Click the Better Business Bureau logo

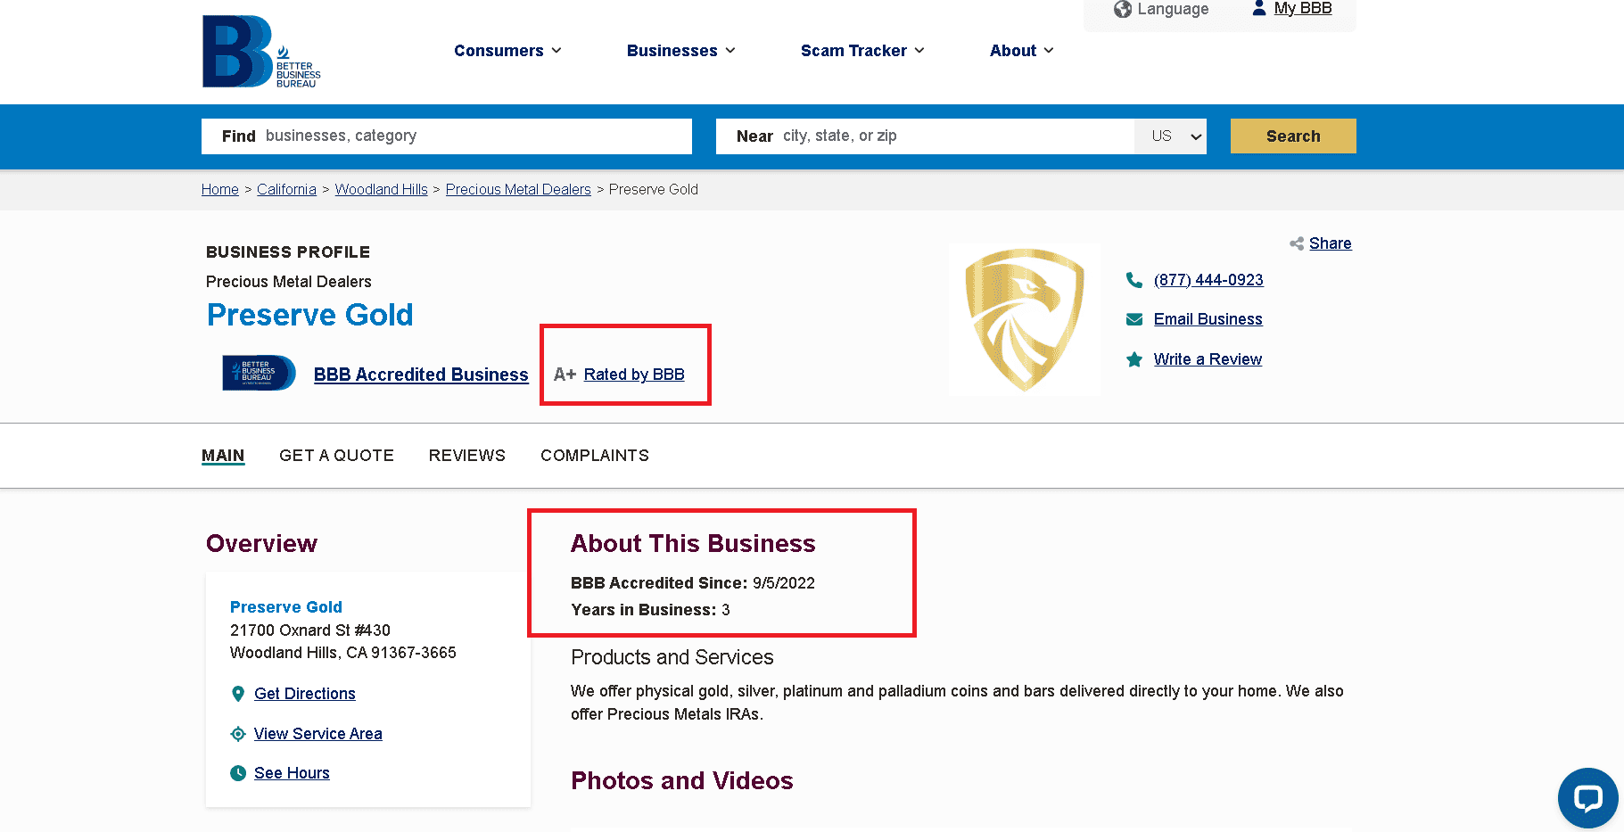click(261, 51)
